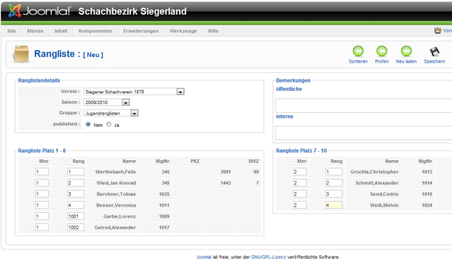452x260 pixels.
Task: Click the name Grochla,Christopher
Action: (374, 172)
